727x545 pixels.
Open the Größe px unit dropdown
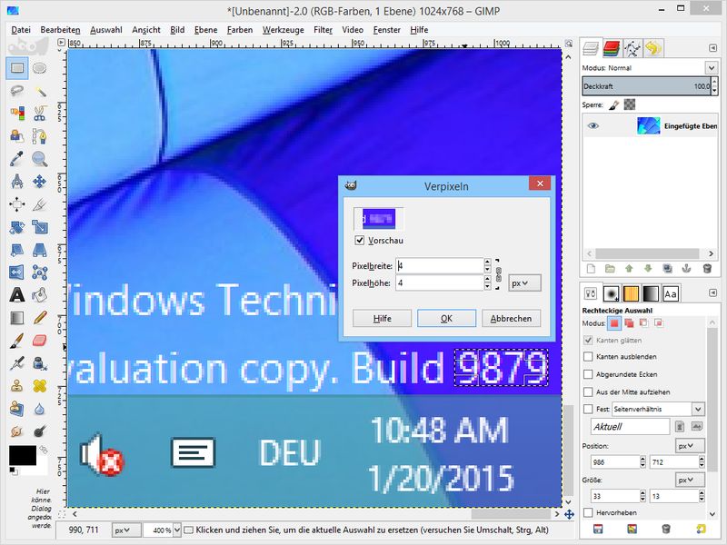pyautogui.click(x=690, y=481)
